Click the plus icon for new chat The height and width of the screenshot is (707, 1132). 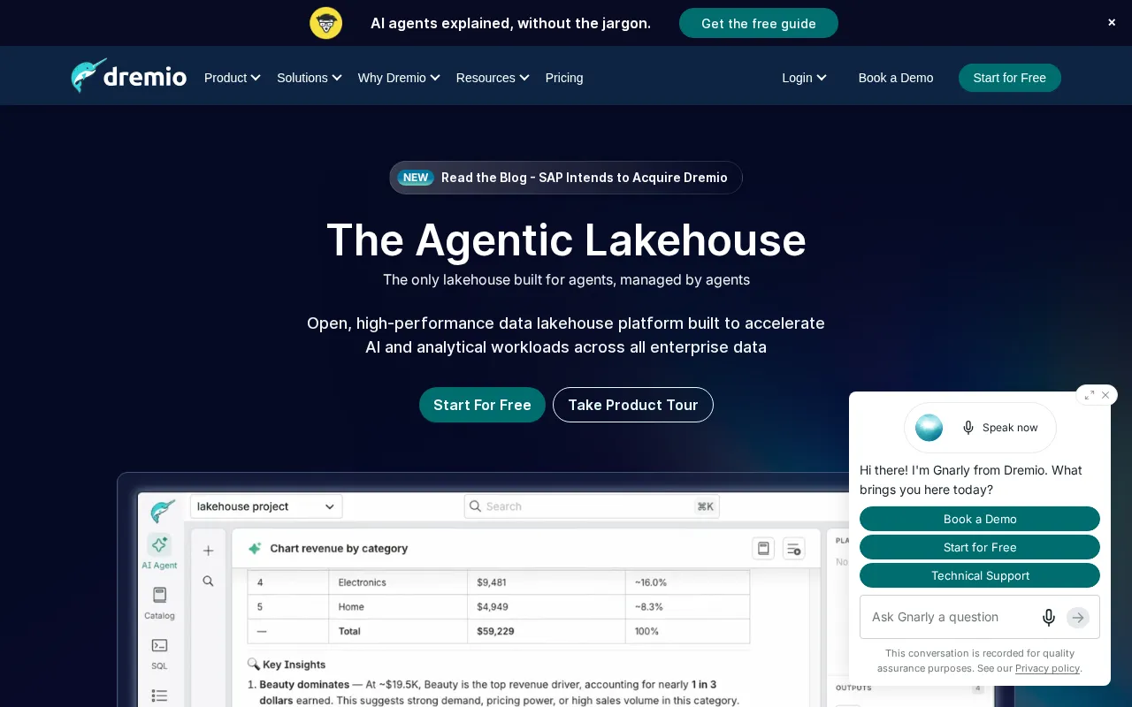pos(208,551)
